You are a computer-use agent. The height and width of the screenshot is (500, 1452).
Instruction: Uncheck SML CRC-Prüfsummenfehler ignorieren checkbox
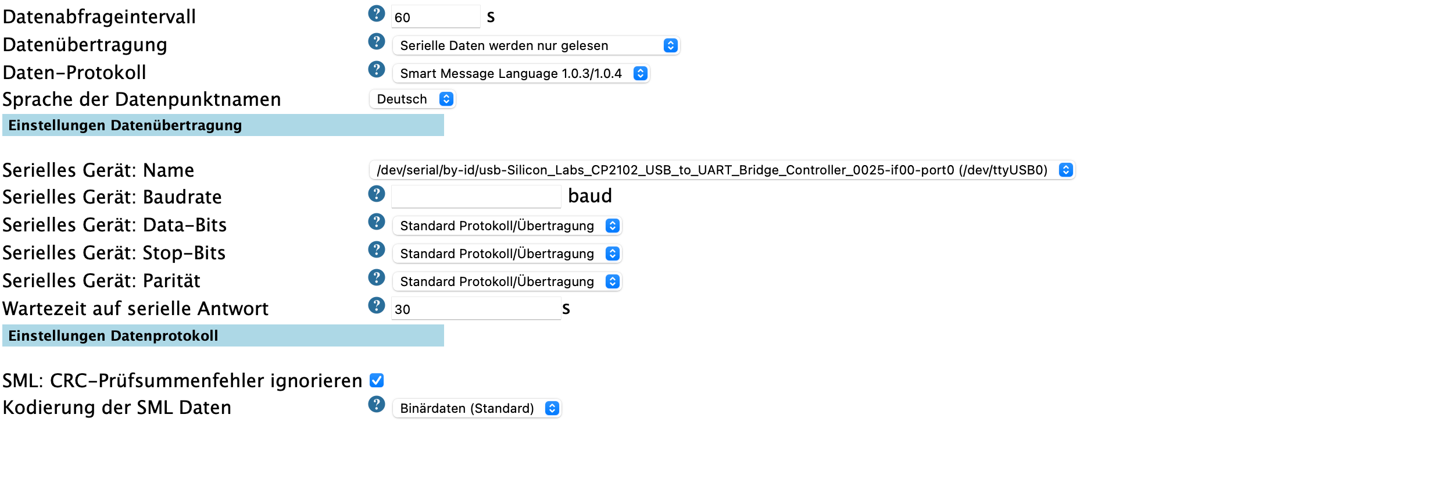point(377,380)
